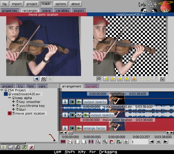Toggle checkerboard background in left preview
The image size is (174, 154).
click(x=44, y=79)
